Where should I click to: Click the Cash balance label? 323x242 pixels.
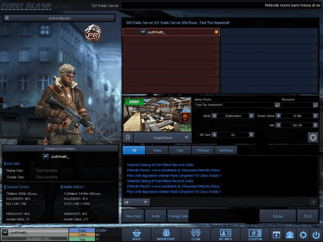(82, 234)
